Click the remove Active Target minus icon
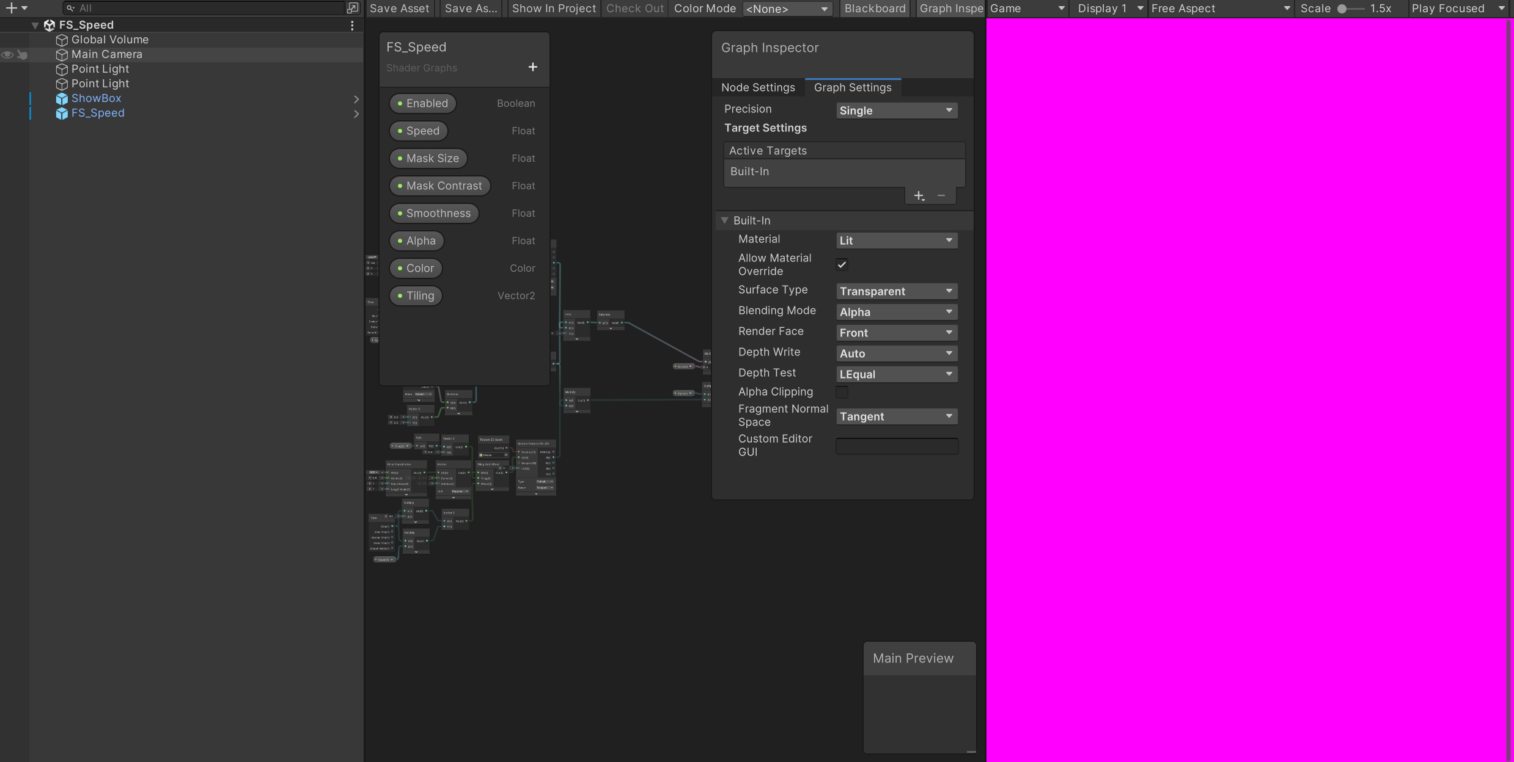The height and width of the screenshot is (762, 1514). 941,196
